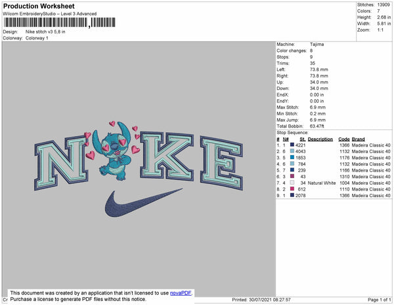
Task: Click the dark navy swatch for stop 1
Action: pyautogui.click(x=292, y=145)
